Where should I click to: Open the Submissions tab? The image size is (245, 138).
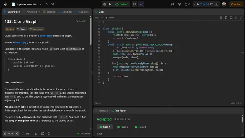coord(83,12)
